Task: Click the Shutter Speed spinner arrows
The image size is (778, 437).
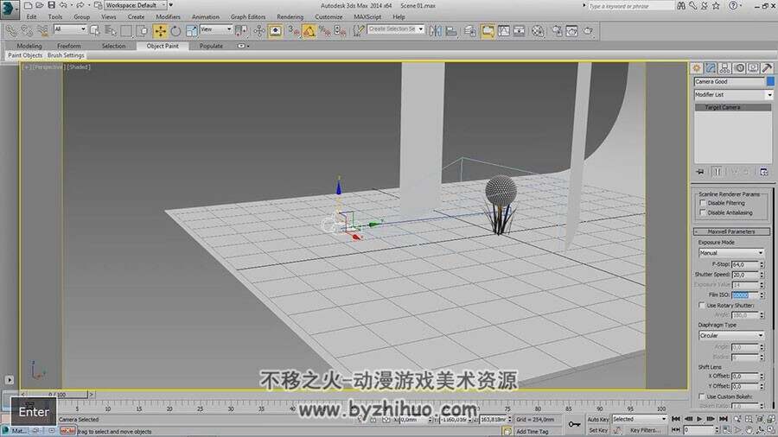Action: 762,275
